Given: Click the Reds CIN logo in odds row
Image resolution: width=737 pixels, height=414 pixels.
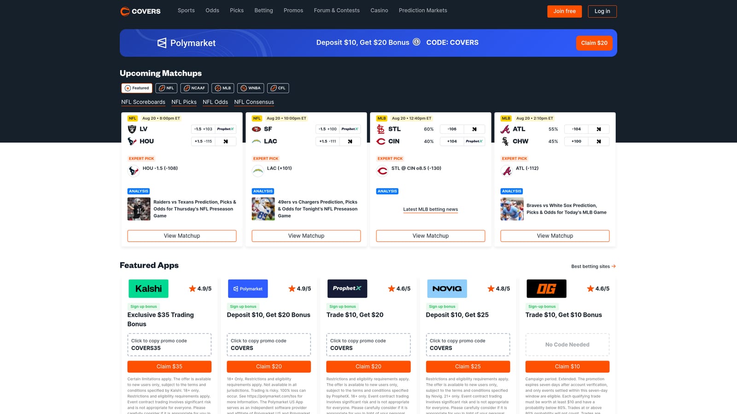Looking at the screenshot, I should pyautogui.click(x=381, y=141).
